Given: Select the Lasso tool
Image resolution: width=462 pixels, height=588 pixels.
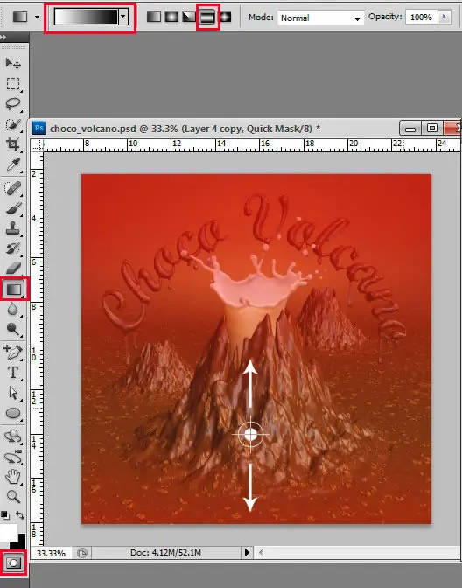Looking at the screenshot, I should tap(13, 104).
